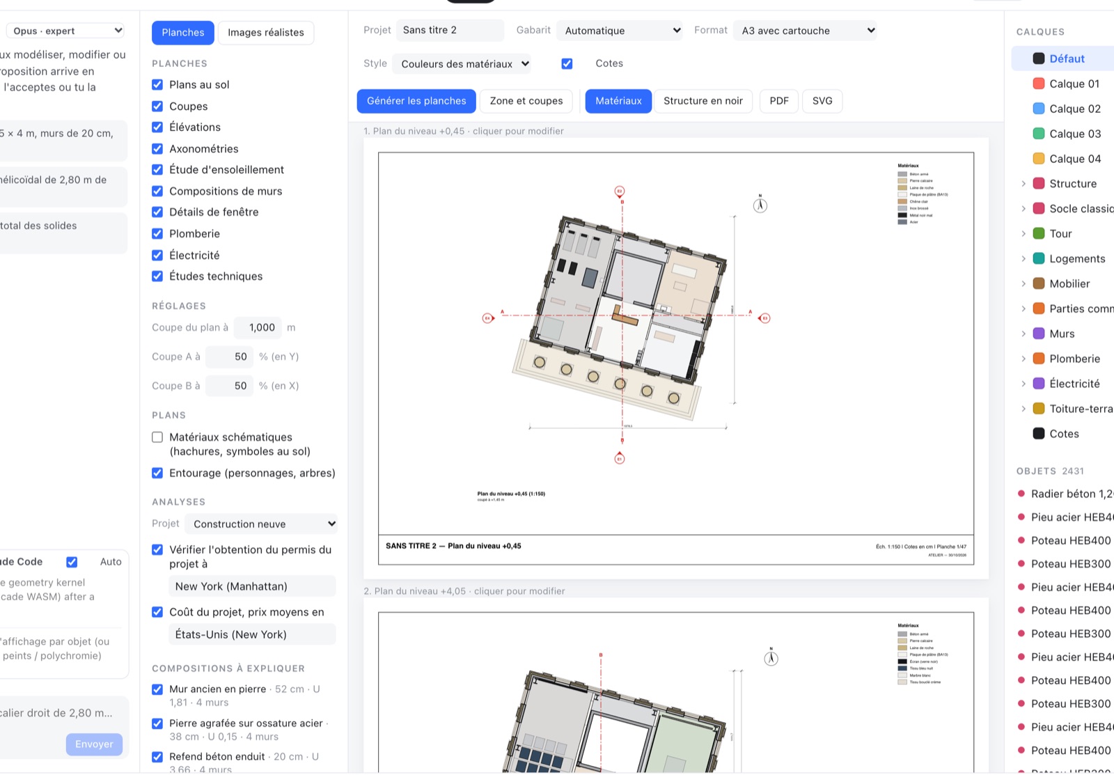Open the Gabarit Automatique dropdown

click(620, 31)
